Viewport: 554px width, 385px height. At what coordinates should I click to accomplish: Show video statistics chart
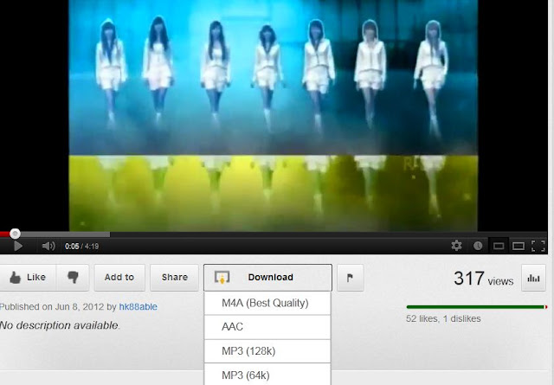533,278
